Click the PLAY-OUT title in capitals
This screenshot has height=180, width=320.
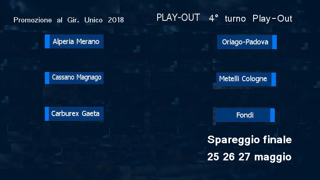(x=178, y=18)
